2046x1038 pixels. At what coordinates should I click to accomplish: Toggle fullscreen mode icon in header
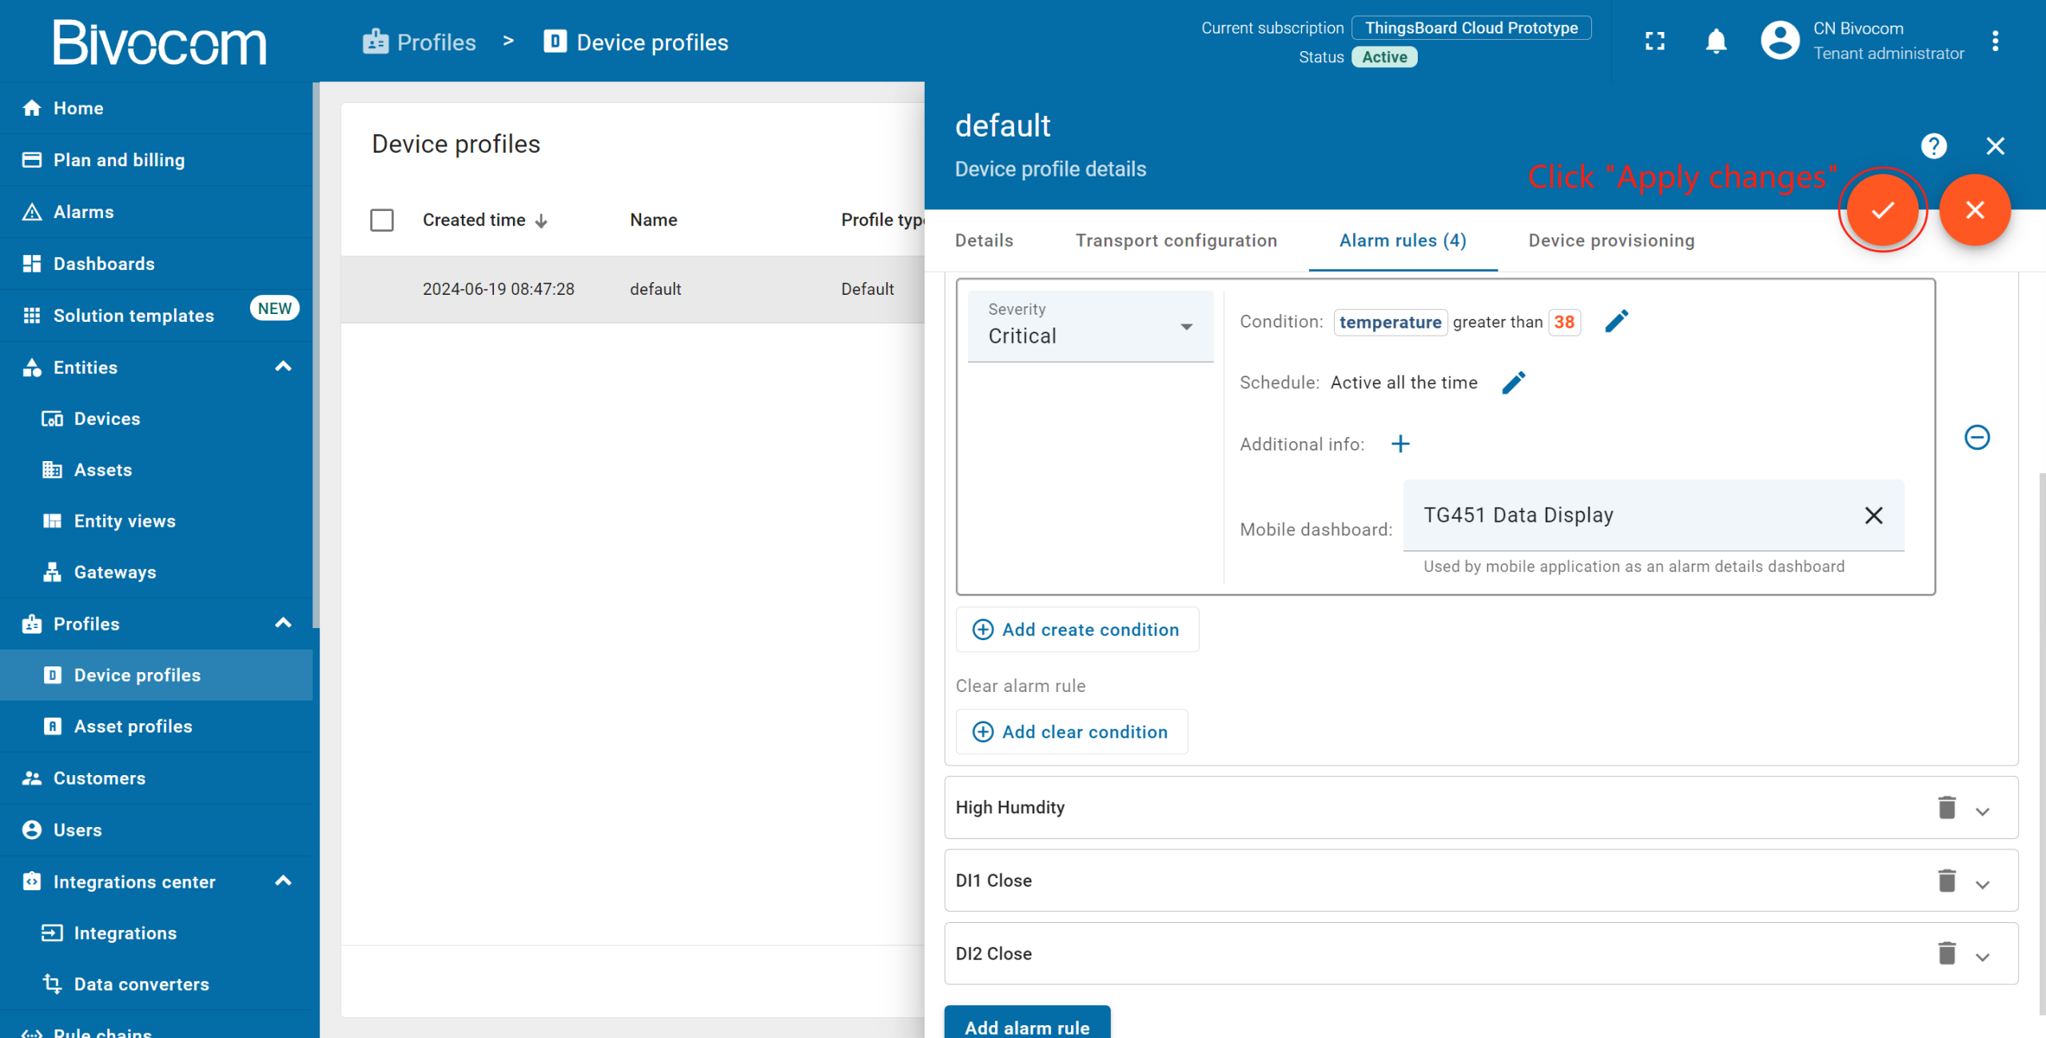pos(1654,42)
